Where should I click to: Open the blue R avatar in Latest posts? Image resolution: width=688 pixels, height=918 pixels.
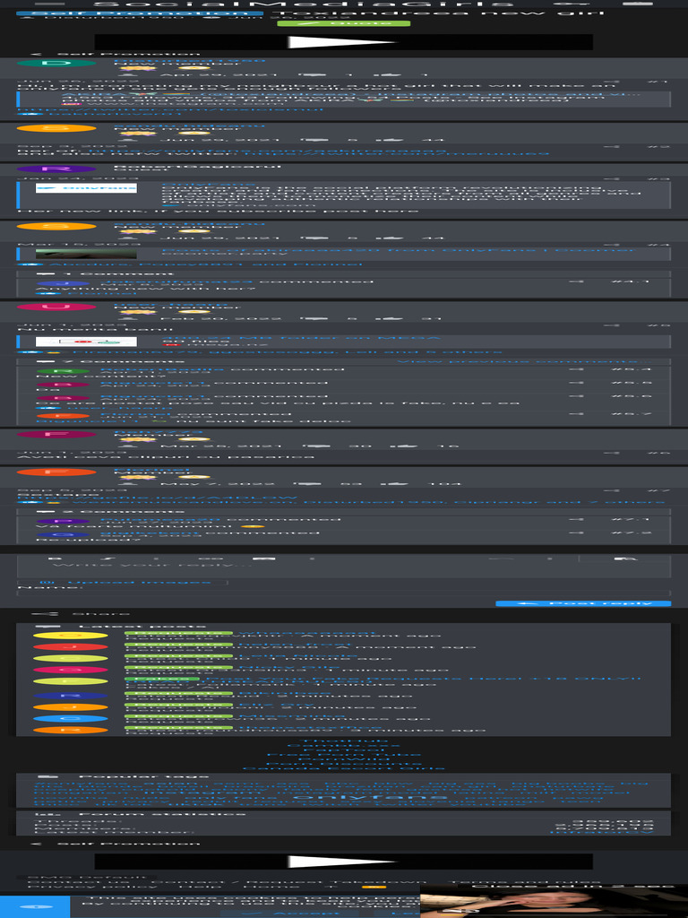pos(70,696)
